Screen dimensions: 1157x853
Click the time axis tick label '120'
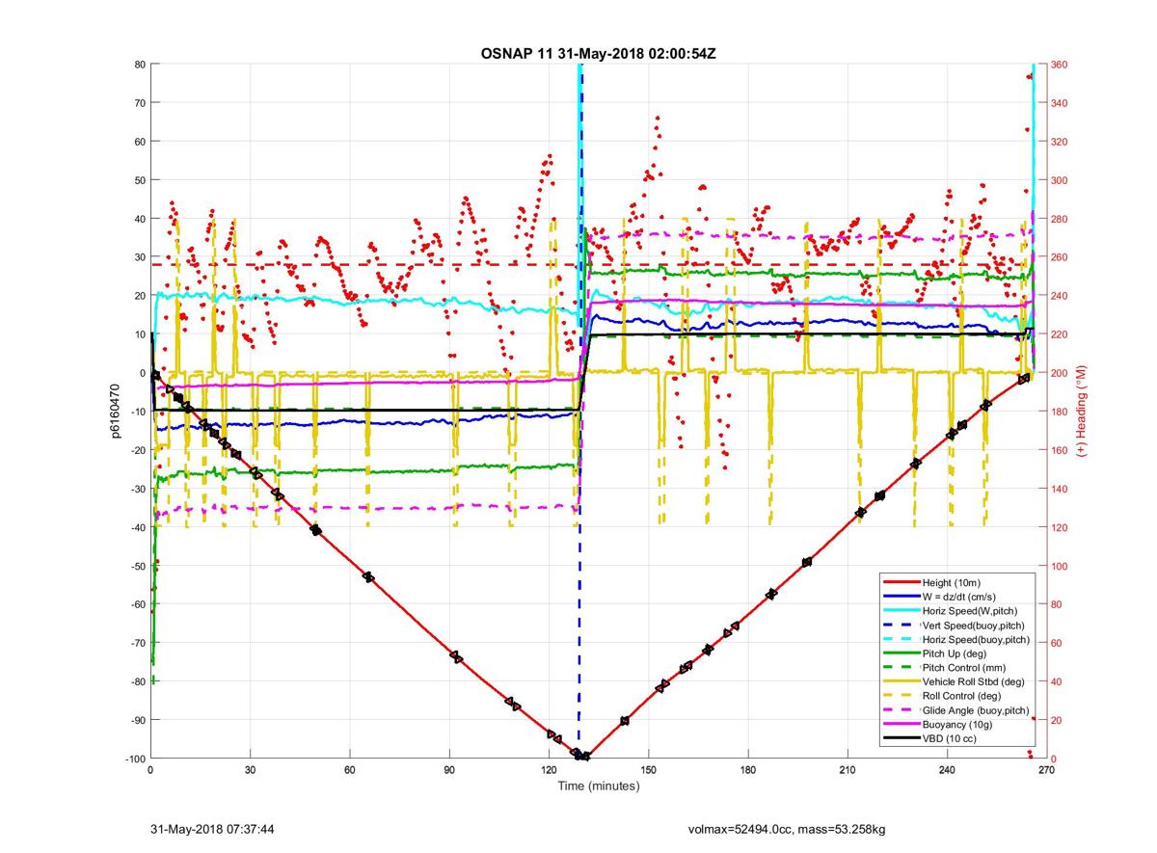[549, 771]
